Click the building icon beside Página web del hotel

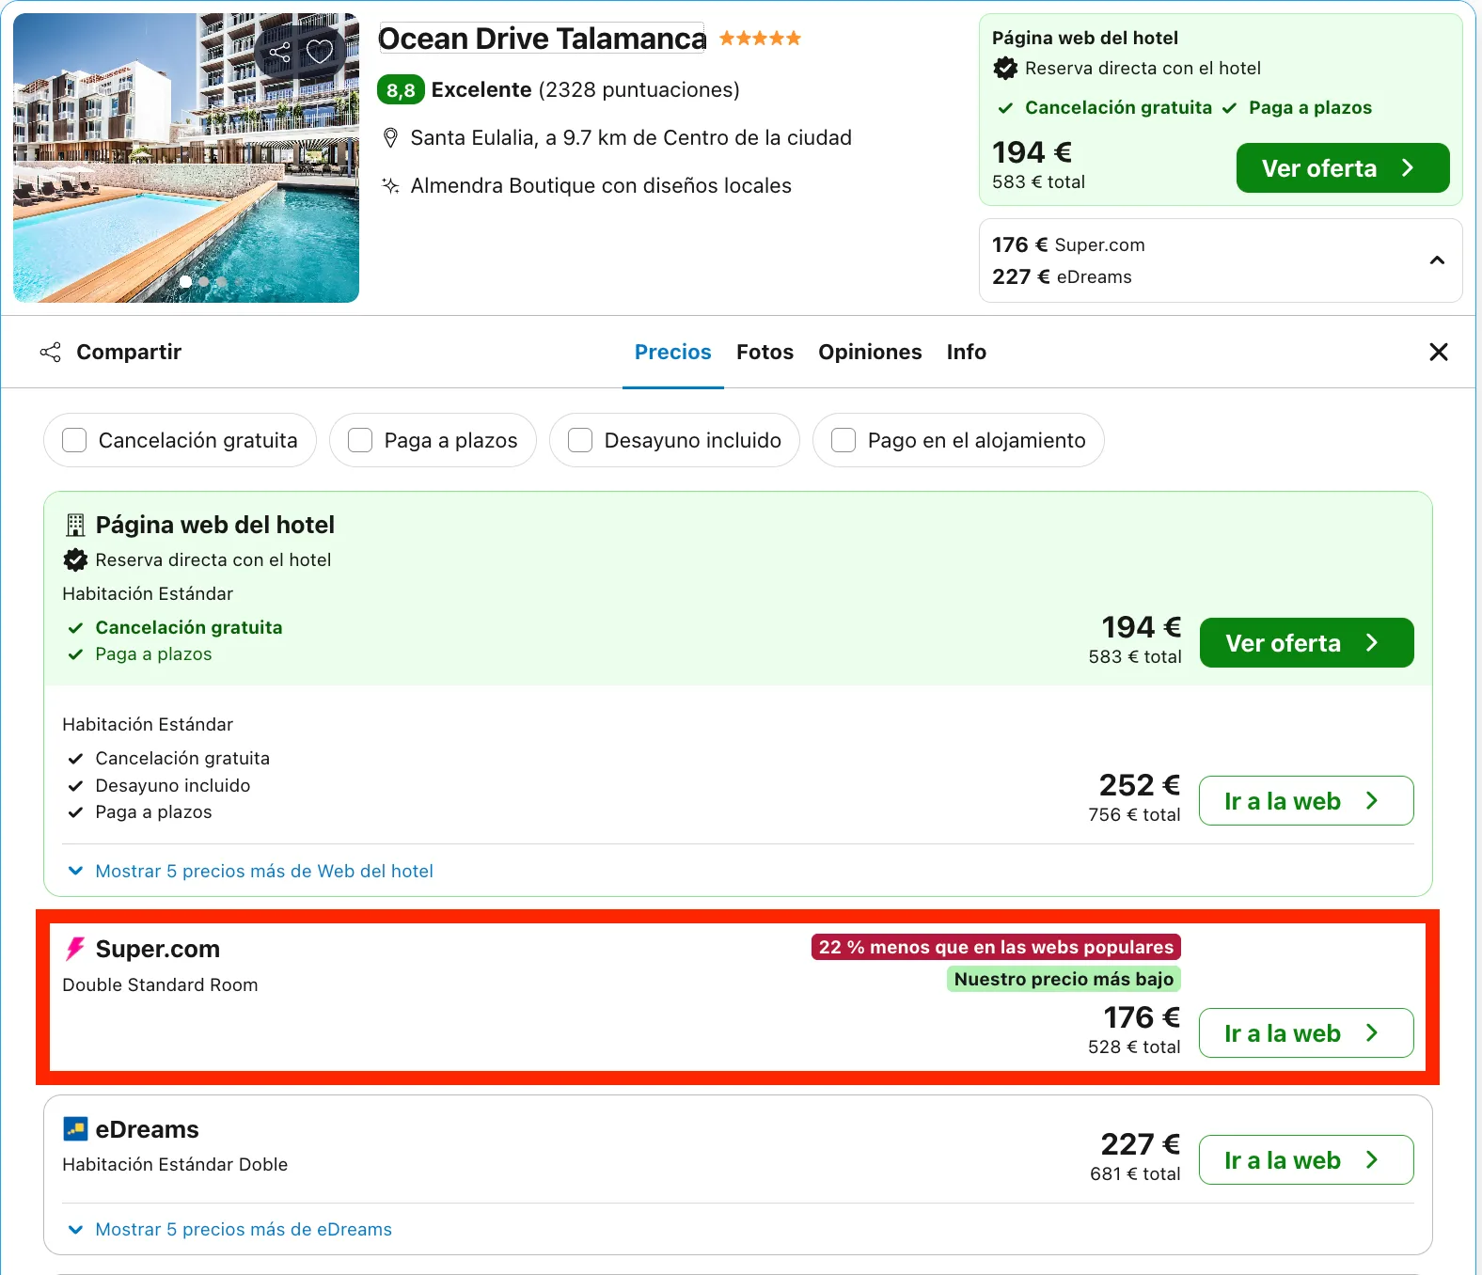(x=75, y=525)
